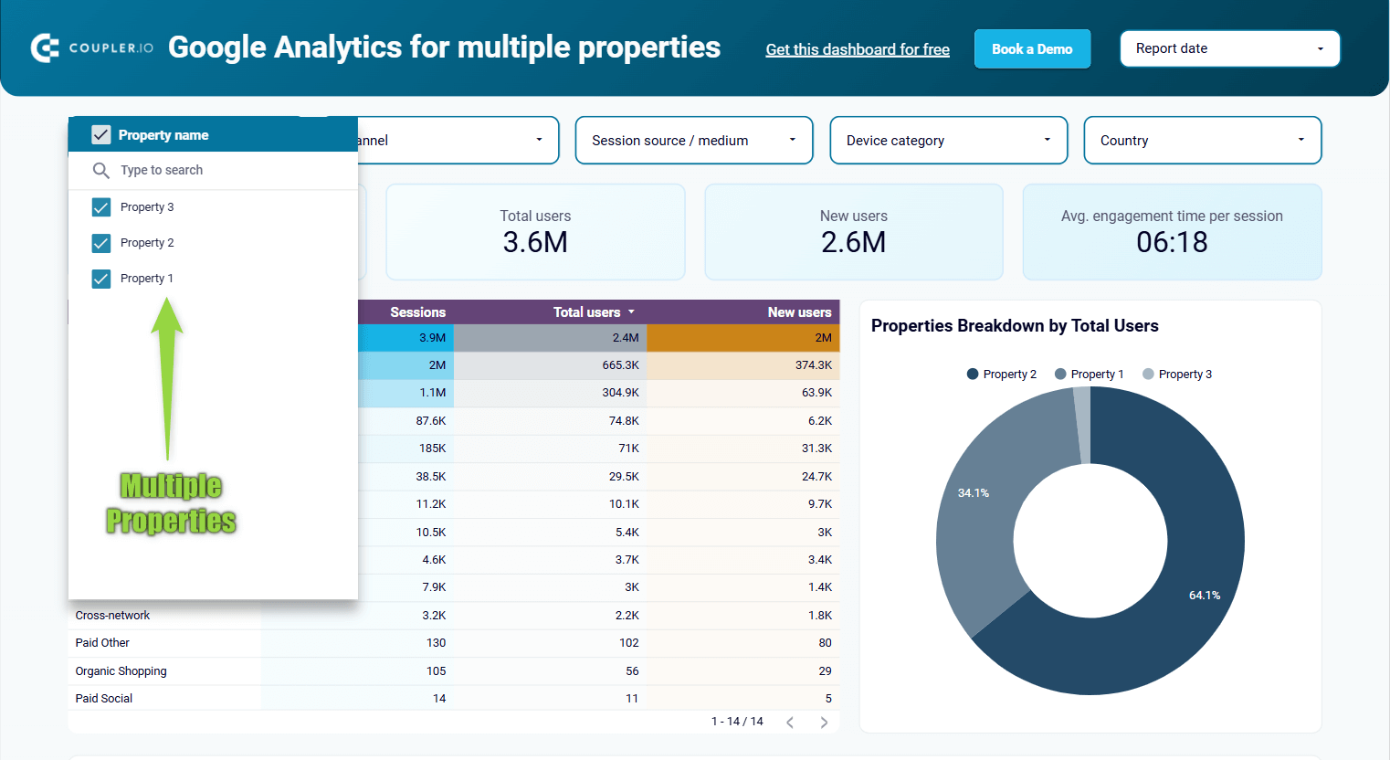Open the Report date dropdown
This screenshot has width=1390, height=760.
pyautogui.click(x=1229, y=48)
